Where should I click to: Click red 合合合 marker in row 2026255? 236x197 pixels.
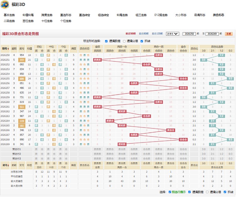[x=183, y=78]
